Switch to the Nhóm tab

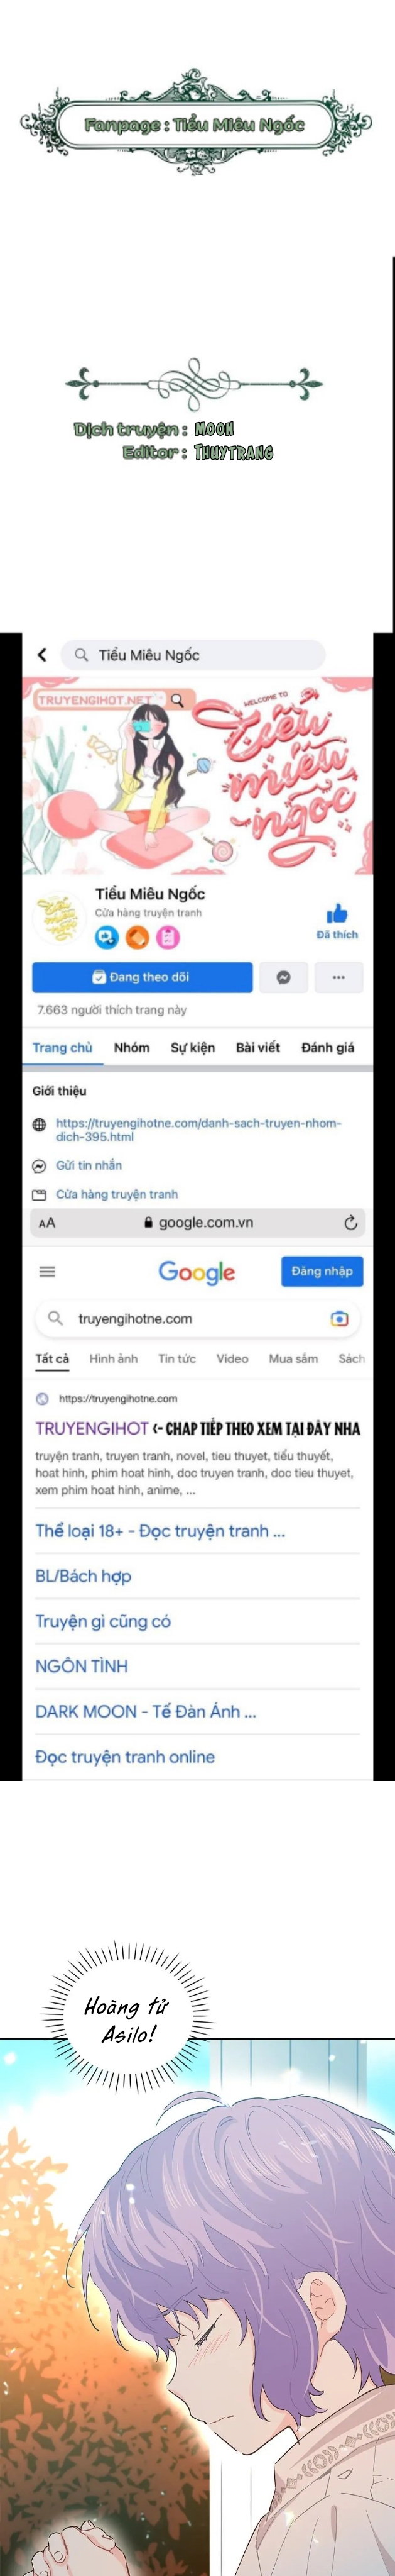(x=132, y=1047)
